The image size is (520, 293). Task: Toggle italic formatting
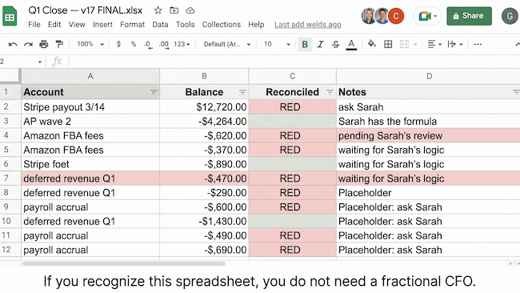click(320, 44)
